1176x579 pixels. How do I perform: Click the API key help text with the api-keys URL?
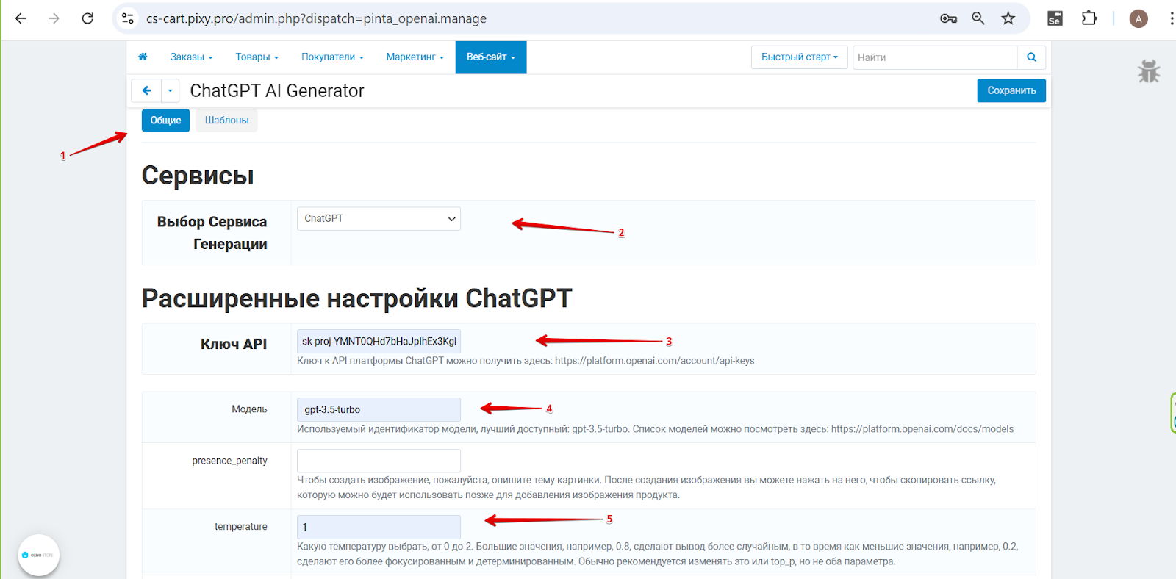[x=526, y=361]
